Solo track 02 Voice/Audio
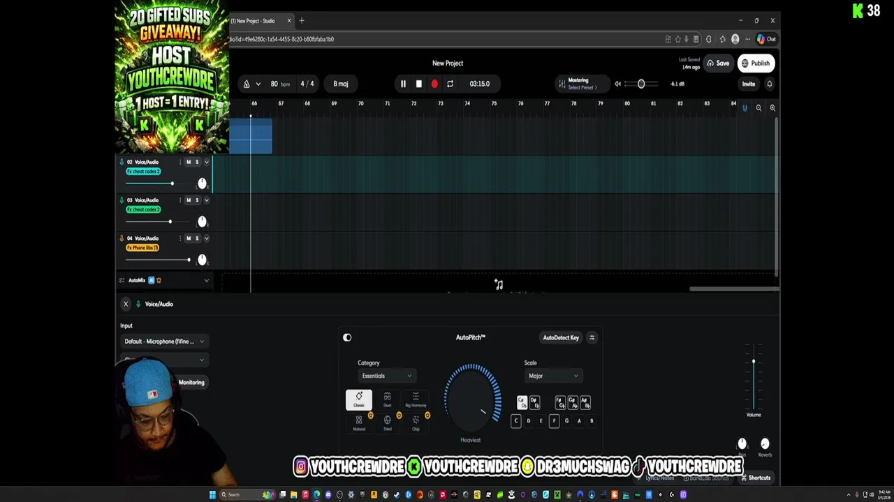The width and height of the screenshot is (894, 502). (196, 162)
